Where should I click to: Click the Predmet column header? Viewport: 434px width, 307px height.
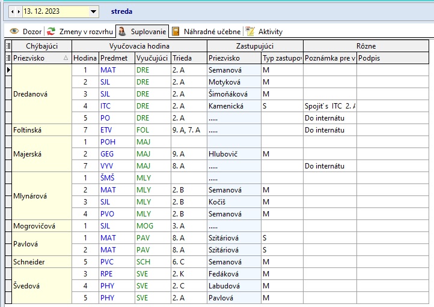[115, 58]
